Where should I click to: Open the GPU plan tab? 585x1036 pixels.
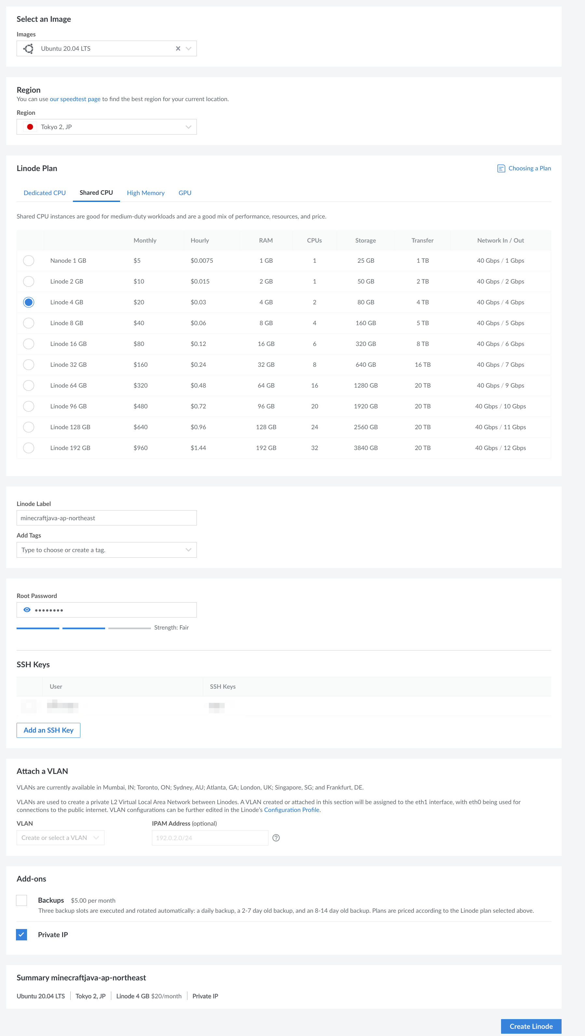tap(185, 193)
